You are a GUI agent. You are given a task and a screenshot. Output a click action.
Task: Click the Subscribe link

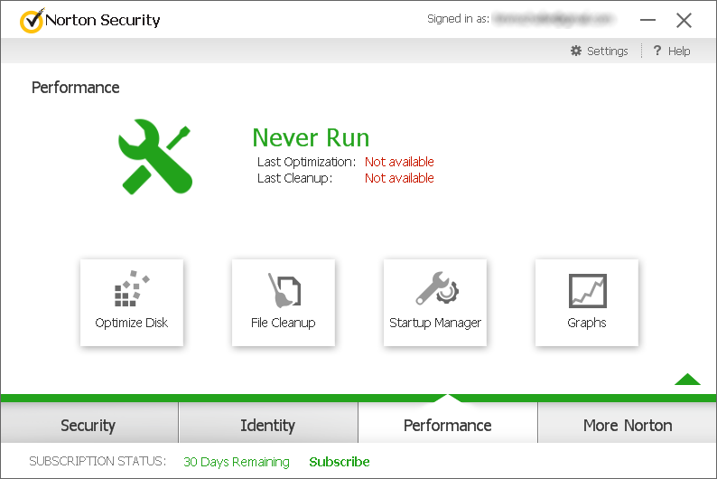point(340,462)
